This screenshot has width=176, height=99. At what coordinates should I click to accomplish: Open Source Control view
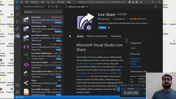pyautogui.click(x=17, y=21)
